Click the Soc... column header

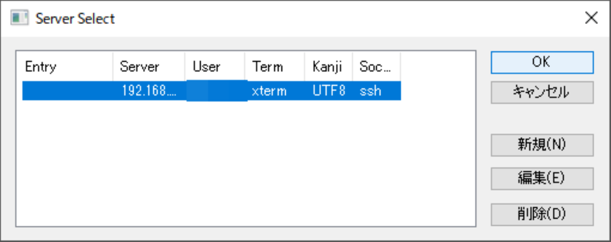[x=376, y=67]
